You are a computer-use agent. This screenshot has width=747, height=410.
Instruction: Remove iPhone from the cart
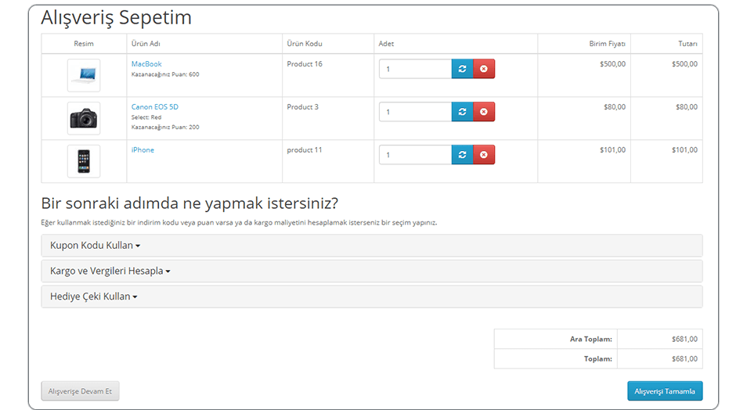coord(484,154)
